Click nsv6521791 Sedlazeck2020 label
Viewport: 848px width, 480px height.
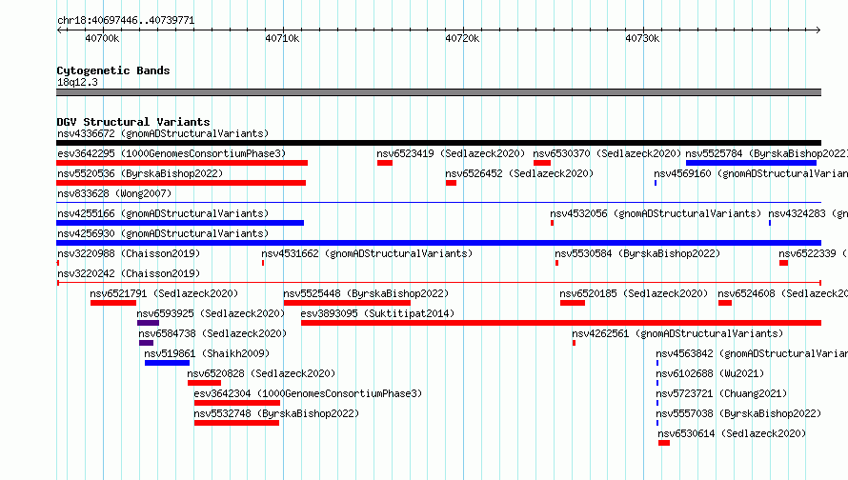[x=164, y=293]
